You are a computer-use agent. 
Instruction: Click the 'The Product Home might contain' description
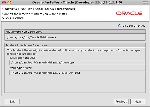click(73, 52)
